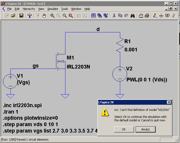Select the Cut scissors tool
The width and height of the screenshot is (180, 143).
click(114, 16)
